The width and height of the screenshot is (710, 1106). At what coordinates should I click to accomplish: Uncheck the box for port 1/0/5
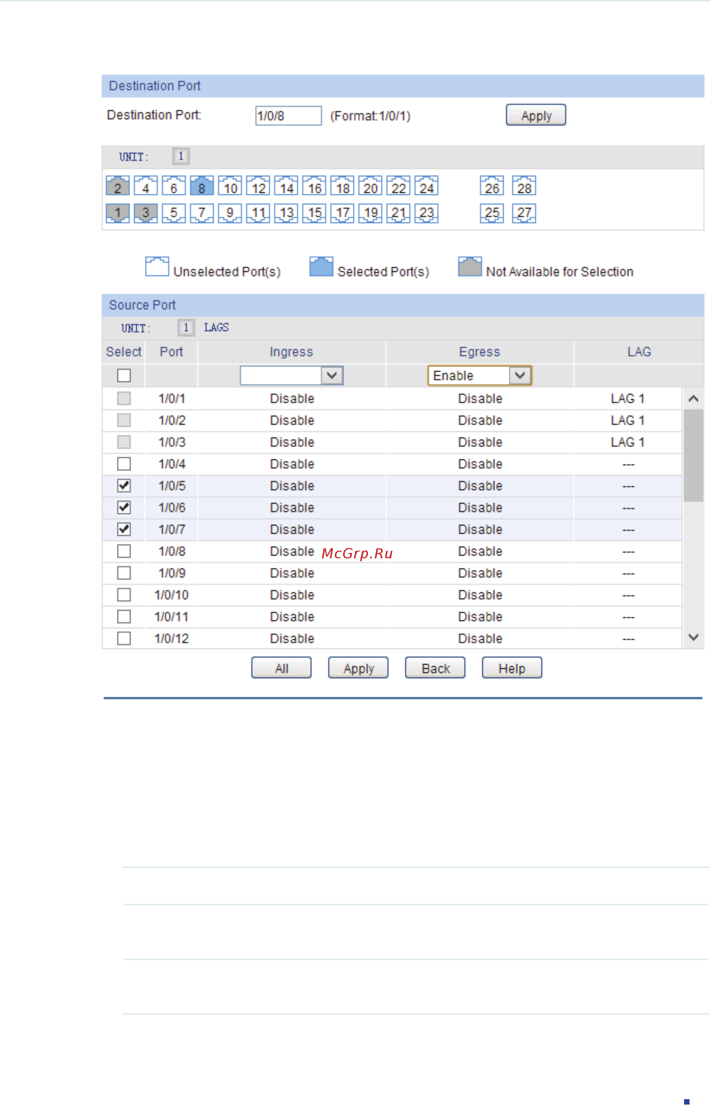[124, 486]
